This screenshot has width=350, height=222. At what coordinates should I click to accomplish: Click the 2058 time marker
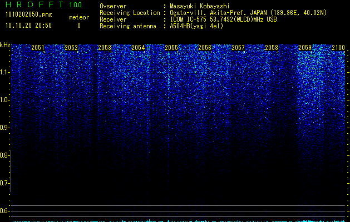[x=272, y=47]
